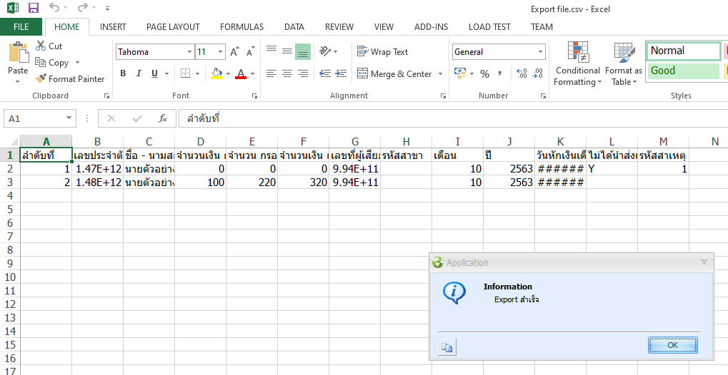Viewport: 728px width, 375px height.
Task: Open Paste options dropdown arrow
Action: 18,81
